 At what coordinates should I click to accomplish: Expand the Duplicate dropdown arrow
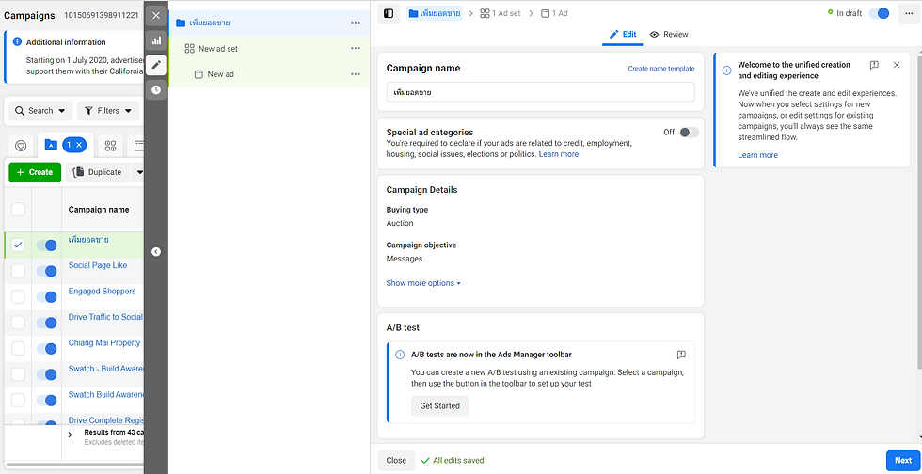pyautogui.click(x=139, y=172)
